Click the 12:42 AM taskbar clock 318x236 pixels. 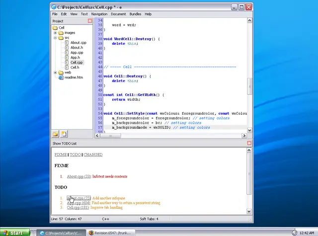coord(307,233)
